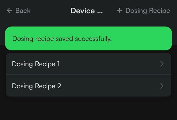Expand the Dosing Recipe 1 row arrow
Image resolution: width=177 pixels, height=120 pixels.
(162, 64)
